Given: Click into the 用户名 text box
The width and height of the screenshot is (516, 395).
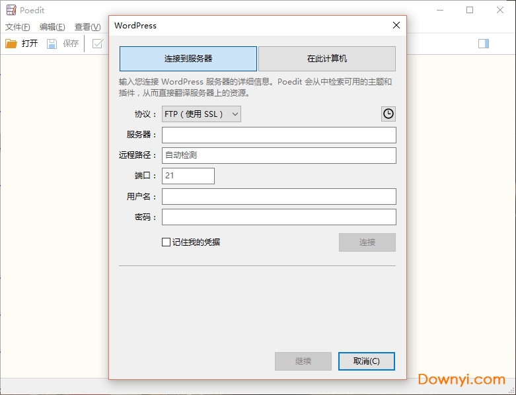Looking at the screenshot, I should tap(279, 196).
